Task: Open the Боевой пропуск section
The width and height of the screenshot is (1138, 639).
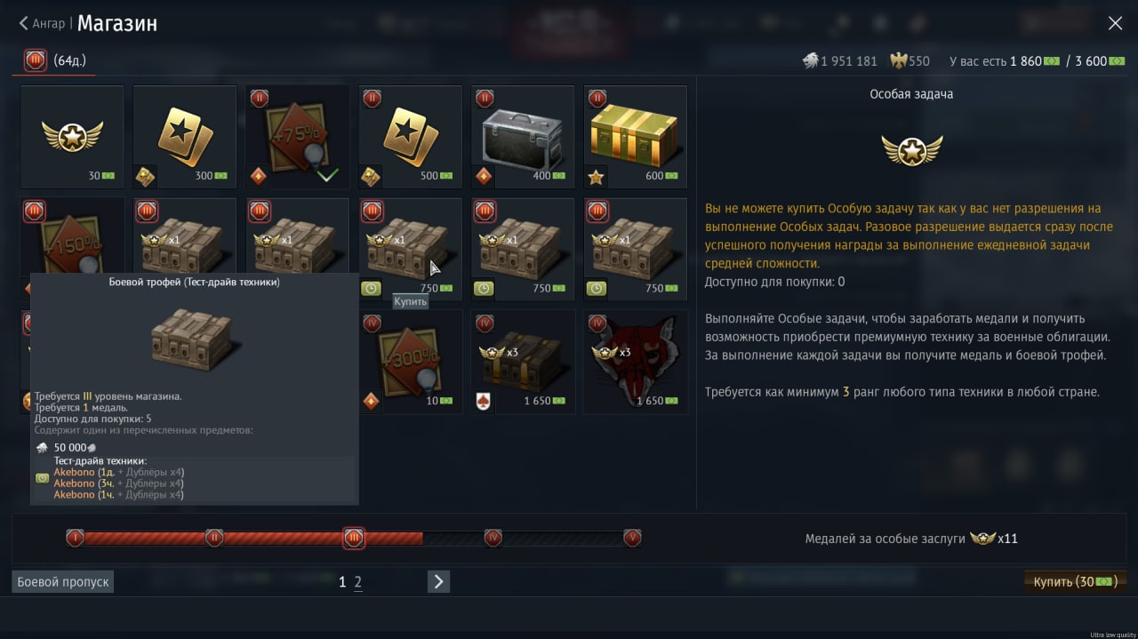Action: point(63,582)
